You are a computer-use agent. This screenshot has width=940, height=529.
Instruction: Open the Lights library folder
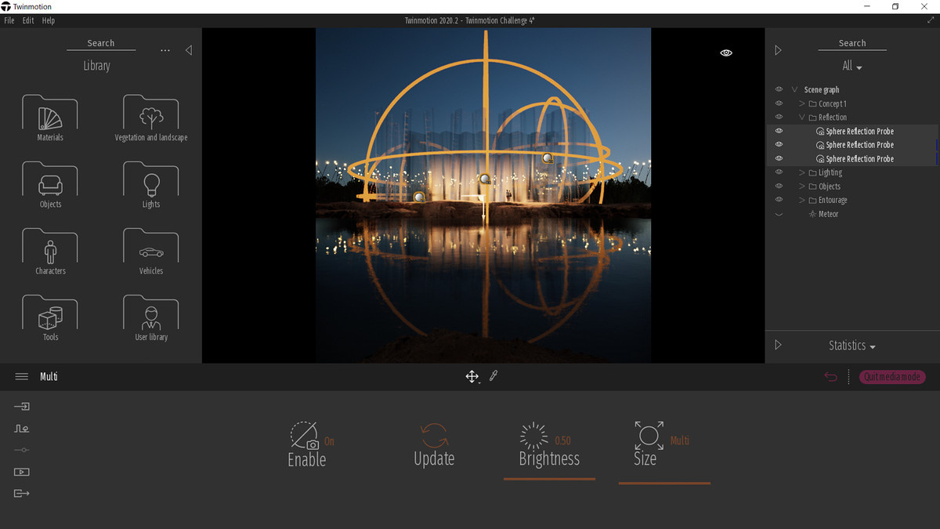[x=151, y=185]
